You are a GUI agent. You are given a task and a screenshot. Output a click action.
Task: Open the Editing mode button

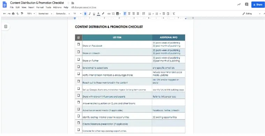tap(251, 14)
